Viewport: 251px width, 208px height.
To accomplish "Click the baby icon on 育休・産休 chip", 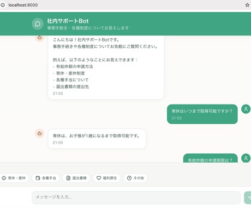I will pyautogui.click(x=4, y=178).
